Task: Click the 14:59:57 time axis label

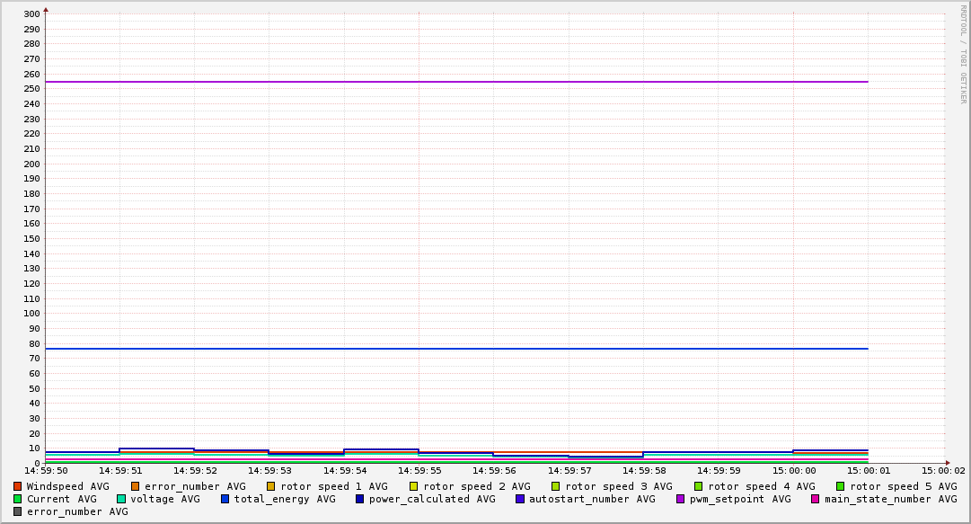Action: coord(569,471)
